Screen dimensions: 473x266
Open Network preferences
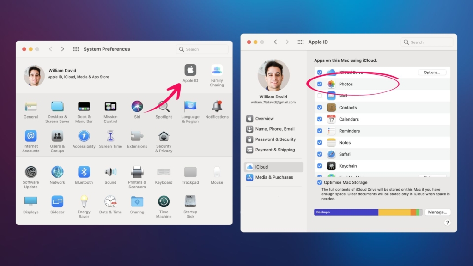[57, 175]
